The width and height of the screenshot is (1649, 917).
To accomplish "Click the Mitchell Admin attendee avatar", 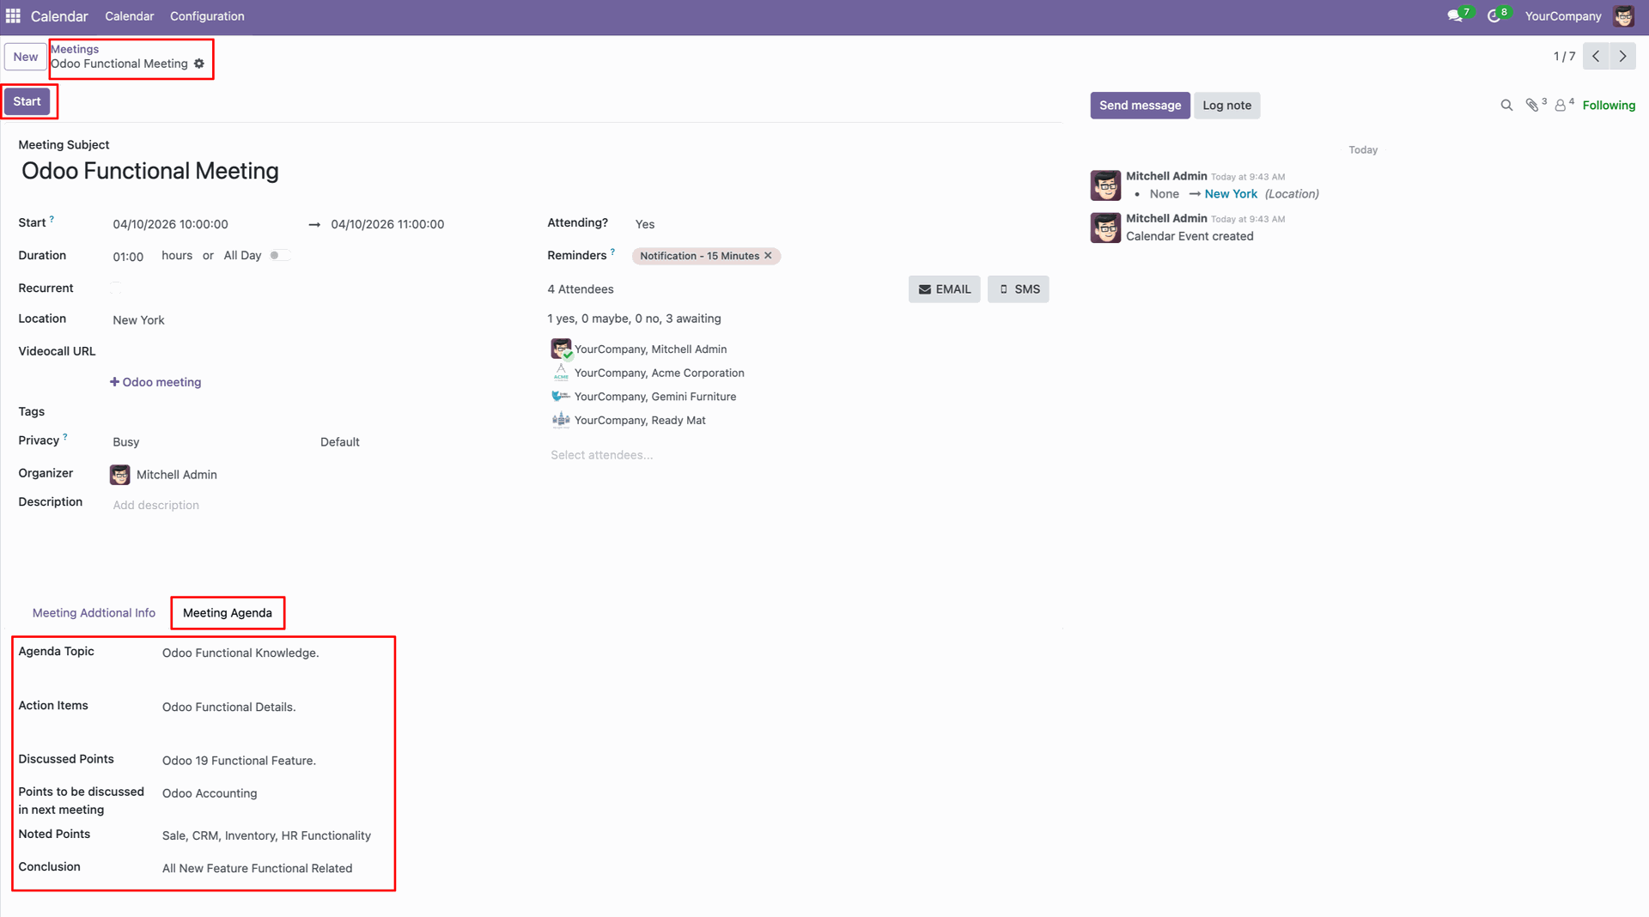I will (x=561, y=349).
